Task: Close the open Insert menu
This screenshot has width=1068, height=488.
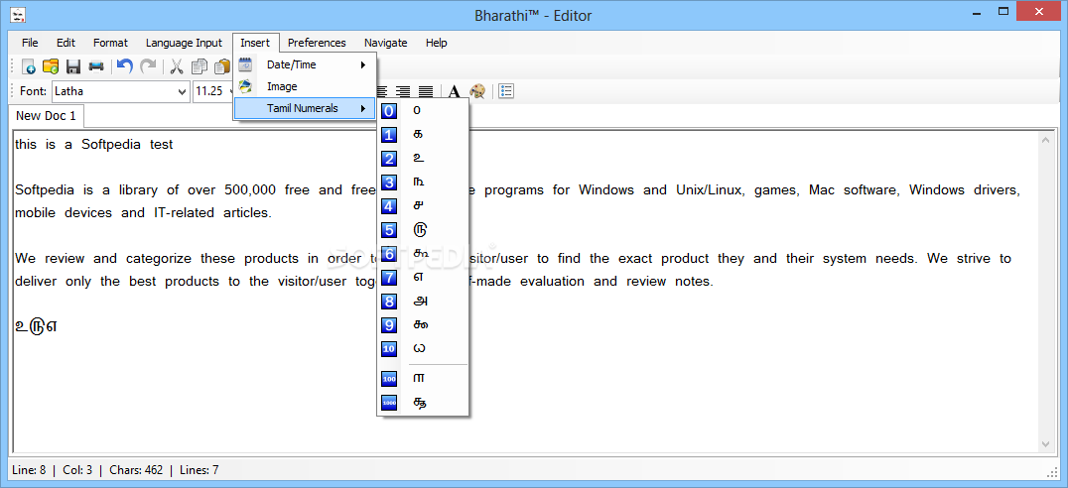Action: point(255,43)
